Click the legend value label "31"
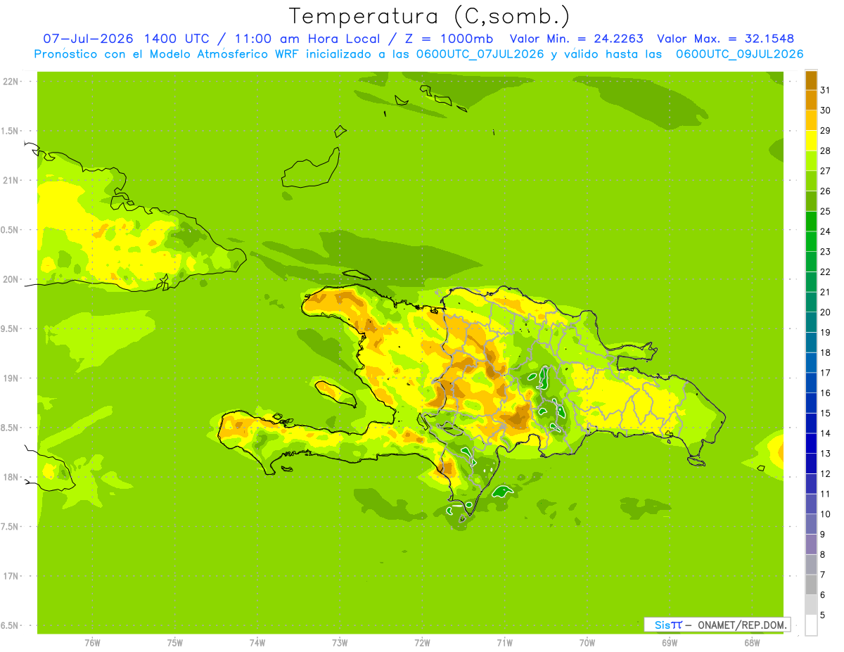The width and height of the screenshot is (844, 652). (x=826, y=89)
